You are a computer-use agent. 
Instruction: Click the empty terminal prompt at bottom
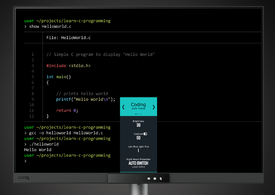(25, 161)
